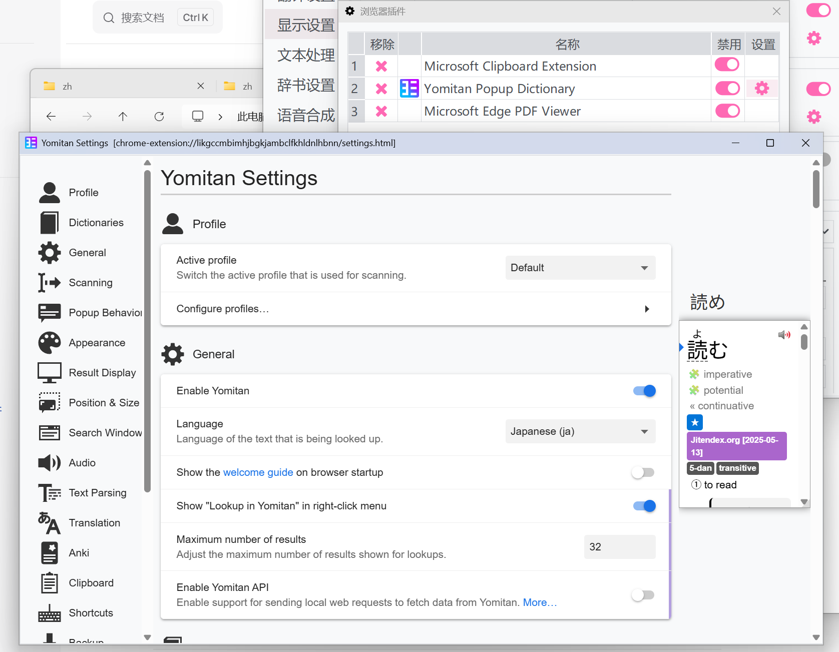Click the 名称 column header

click(567, 45)
